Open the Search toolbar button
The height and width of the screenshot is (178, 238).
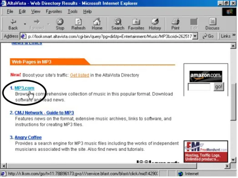point(118,24)
